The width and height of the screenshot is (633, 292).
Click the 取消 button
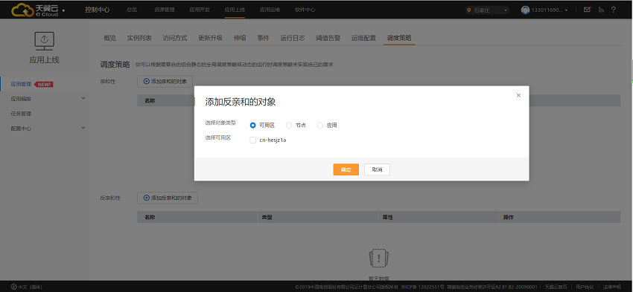click(377, 169)
